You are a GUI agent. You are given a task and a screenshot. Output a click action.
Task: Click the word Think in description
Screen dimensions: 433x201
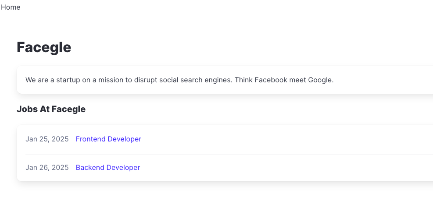[x=243, y=80]
